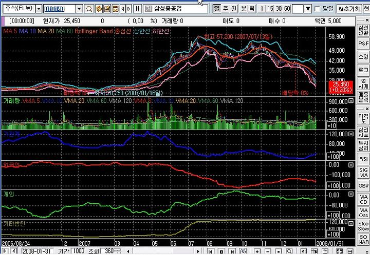Open the stock search magnifier icon

89,9
